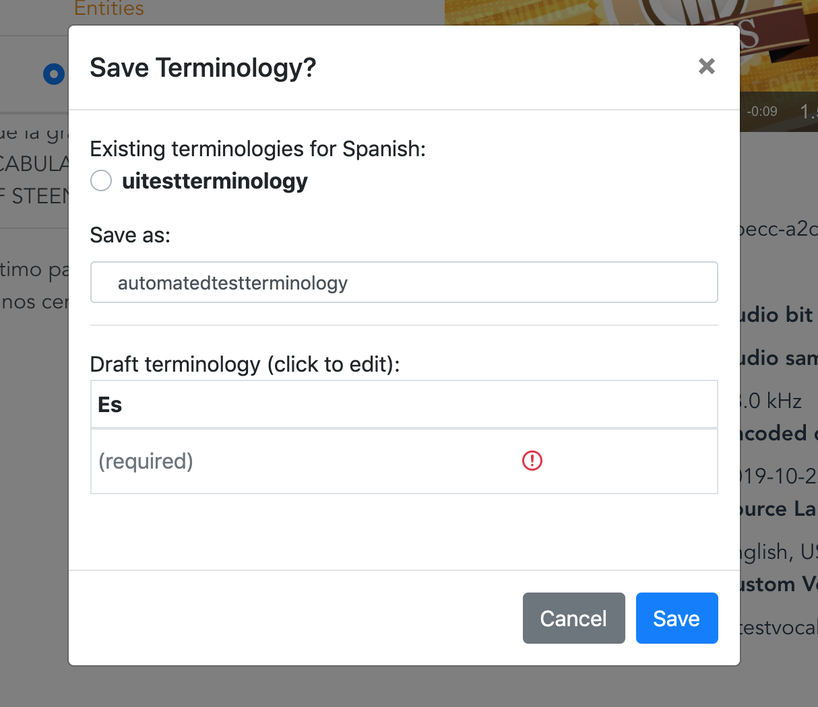Click the -0:09 remaining time display
The image size is (818, 707).
point(762,111)
